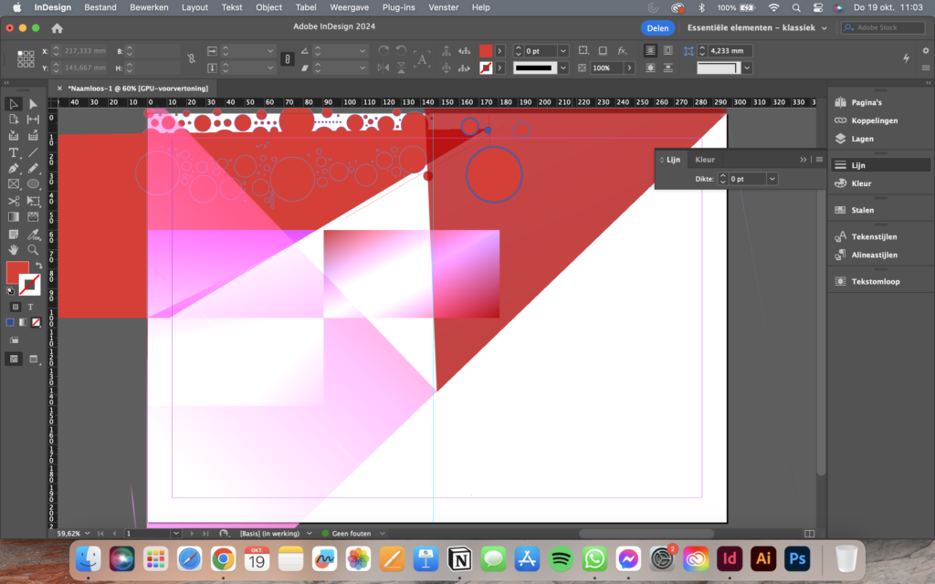935x584 pixels.
Task: Swap the fill and stroke colors arrow
Action: point(38,266)
